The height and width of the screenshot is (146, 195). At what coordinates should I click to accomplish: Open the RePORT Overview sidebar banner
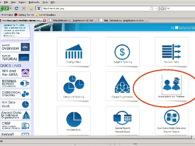point(15,47)
